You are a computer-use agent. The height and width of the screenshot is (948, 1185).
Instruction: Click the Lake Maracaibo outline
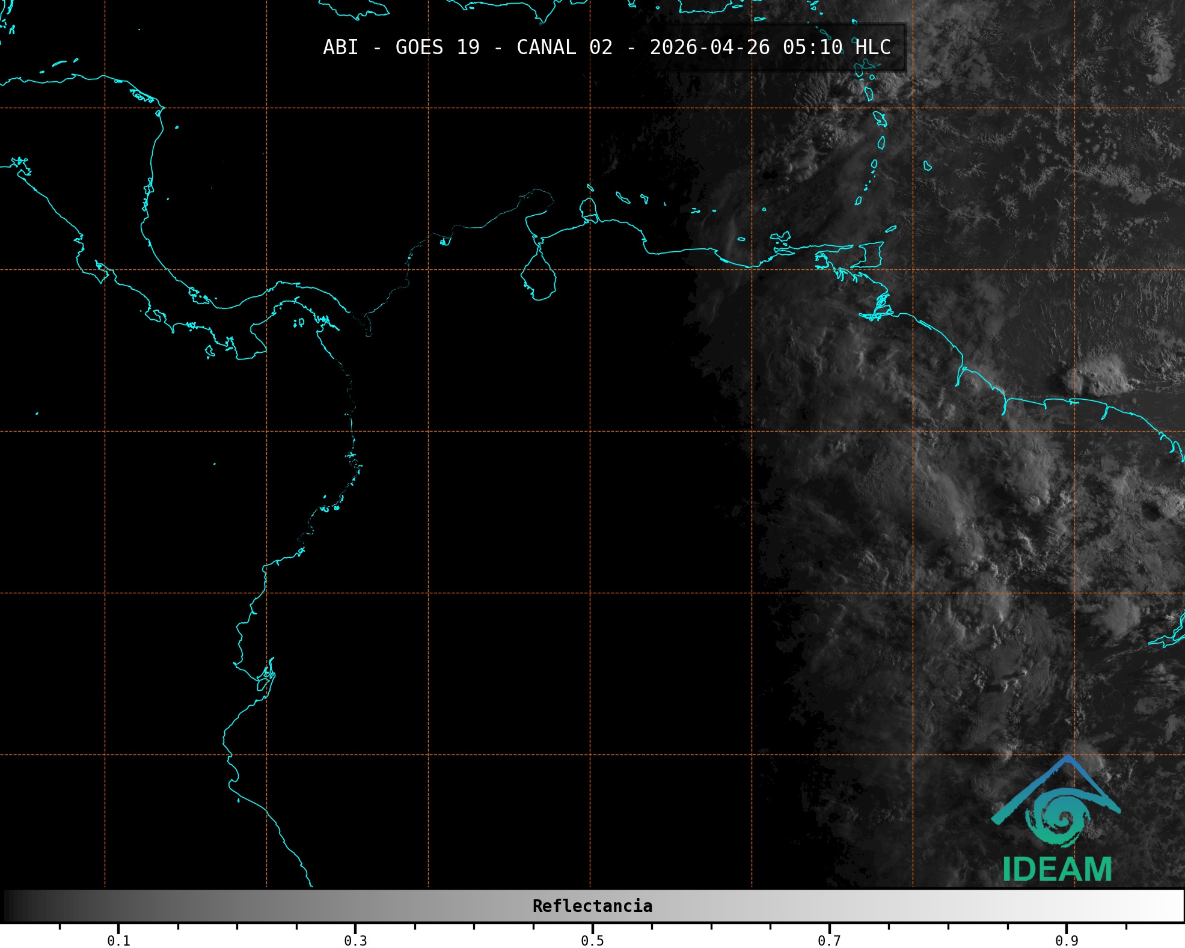(x=539, y=277)
